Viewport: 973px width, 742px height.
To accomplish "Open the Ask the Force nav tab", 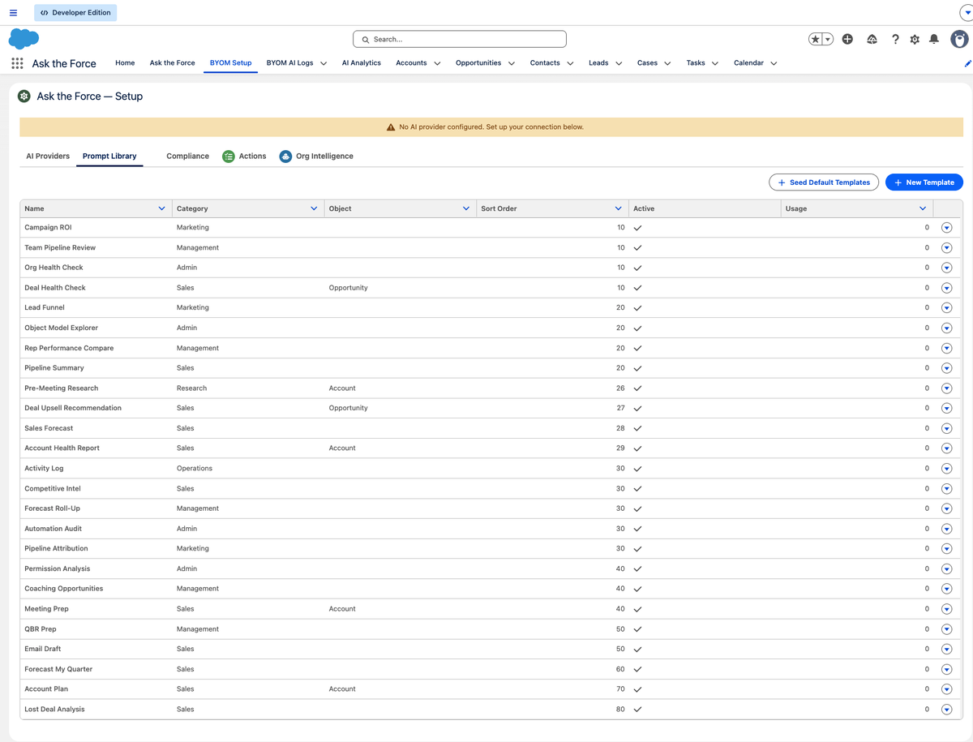I will pos(172,62).
